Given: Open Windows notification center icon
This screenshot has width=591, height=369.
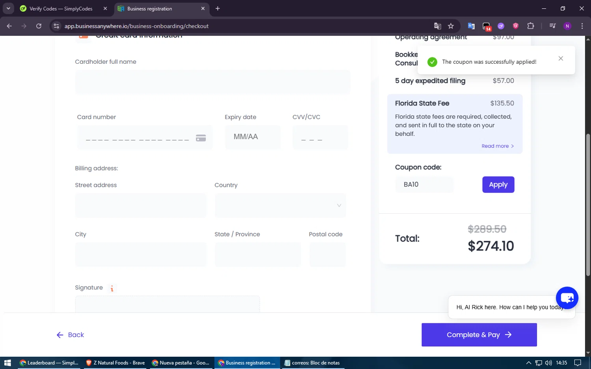Looking at the screenshot, I should pos(578,363).
